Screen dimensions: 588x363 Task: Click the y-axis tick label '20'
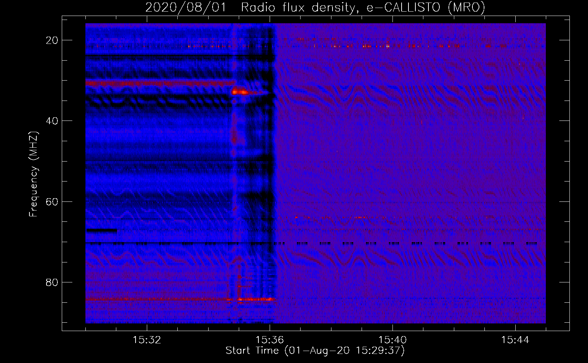click(52, 40)
